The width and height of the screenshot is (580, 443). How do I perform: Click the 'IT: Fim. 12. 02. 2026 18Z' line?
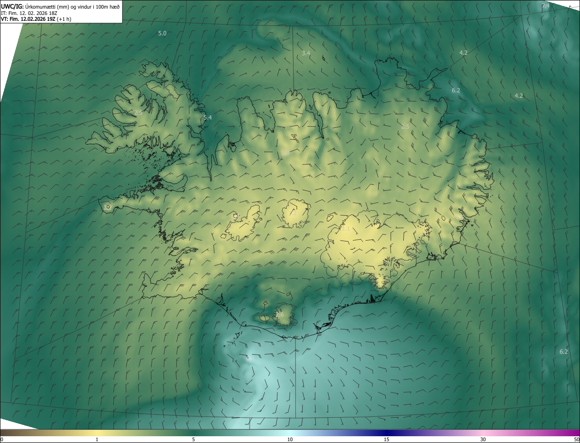30,13
